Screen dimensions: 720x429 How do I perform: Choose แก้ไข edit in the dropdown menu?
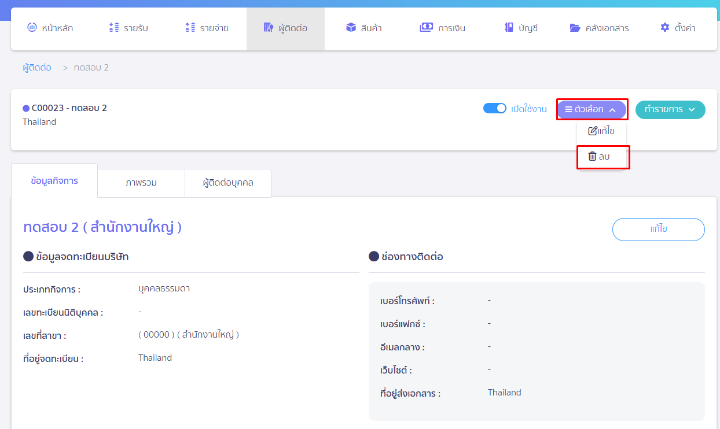pyautogui.click(x=601, y=131)
